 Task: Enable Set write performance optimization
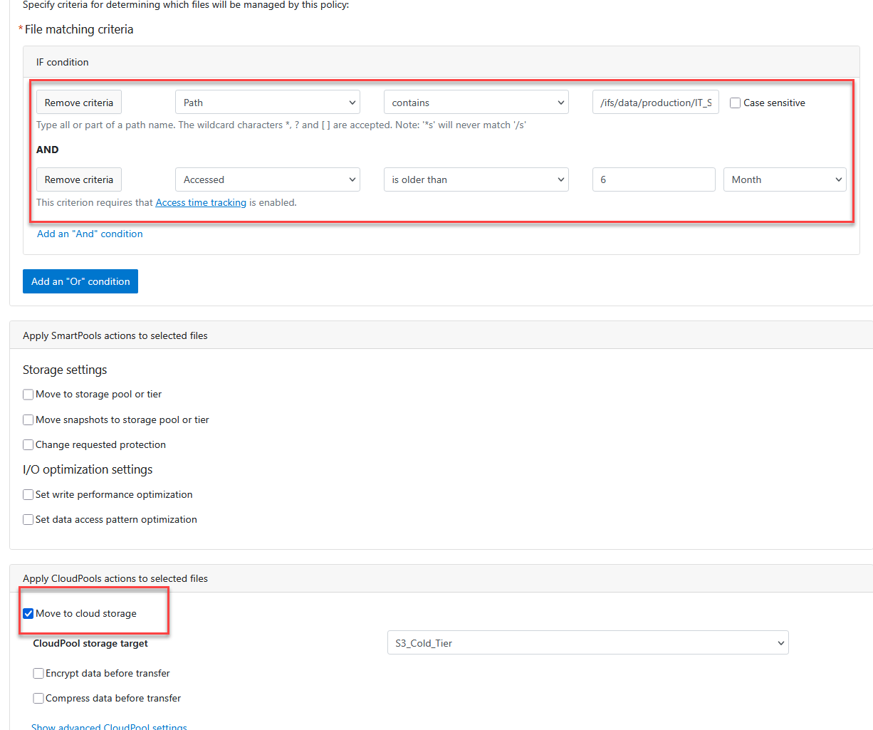pyautogui.click(x=28, y=495)
